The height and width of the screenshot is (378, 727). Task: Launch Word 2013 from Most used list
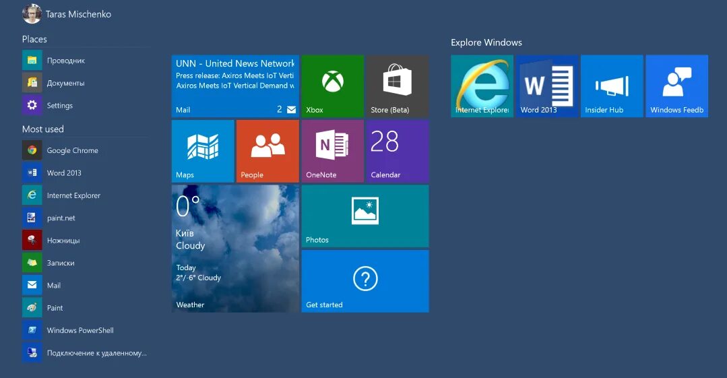click(86, 172)
